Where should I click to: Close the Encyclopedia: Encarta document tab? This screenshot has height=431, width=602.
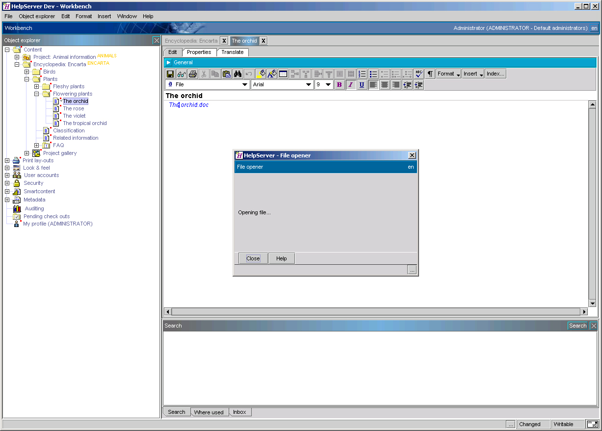224,41
